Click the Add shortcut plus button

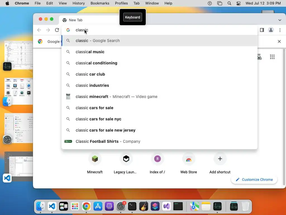click(220, 159)
